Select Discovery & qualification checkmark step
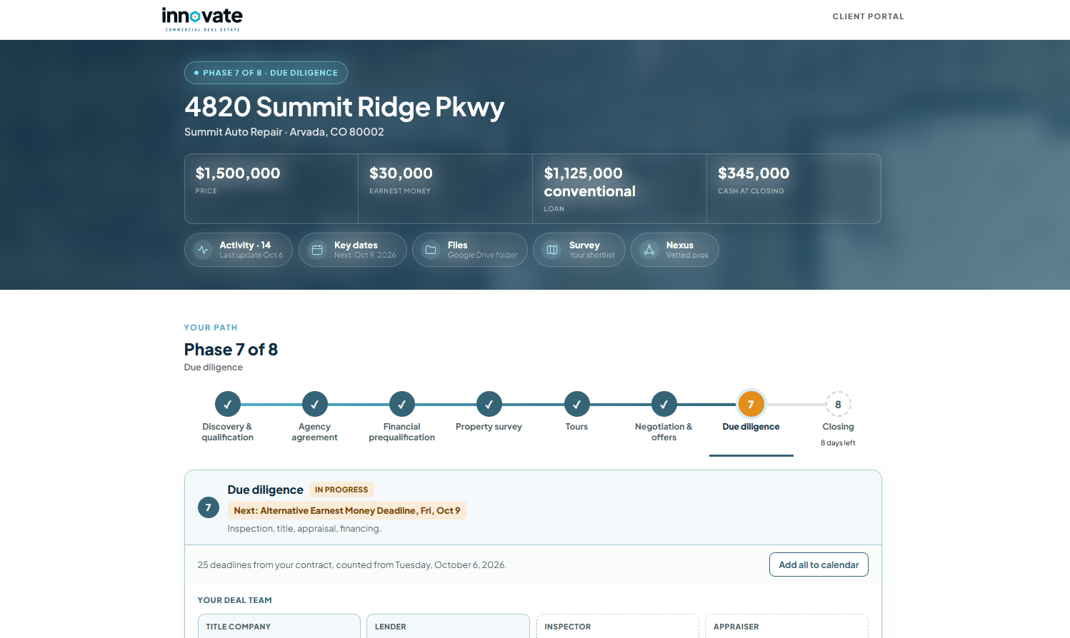The height and width of the screenshot is (638, 1070). (228, 404)
